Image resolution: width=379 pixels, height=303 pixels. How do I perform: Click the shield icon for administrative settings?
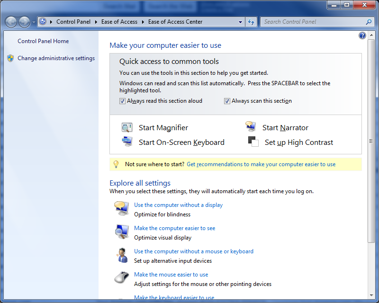pos(10,58)
